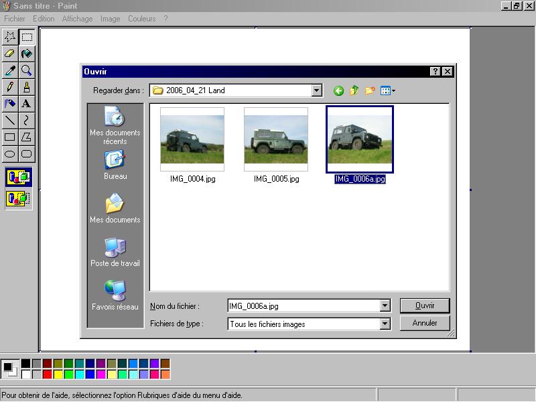Select the Magnifier zoom tool
This screenshot has height=402, width=536.
tap(26, 70)
